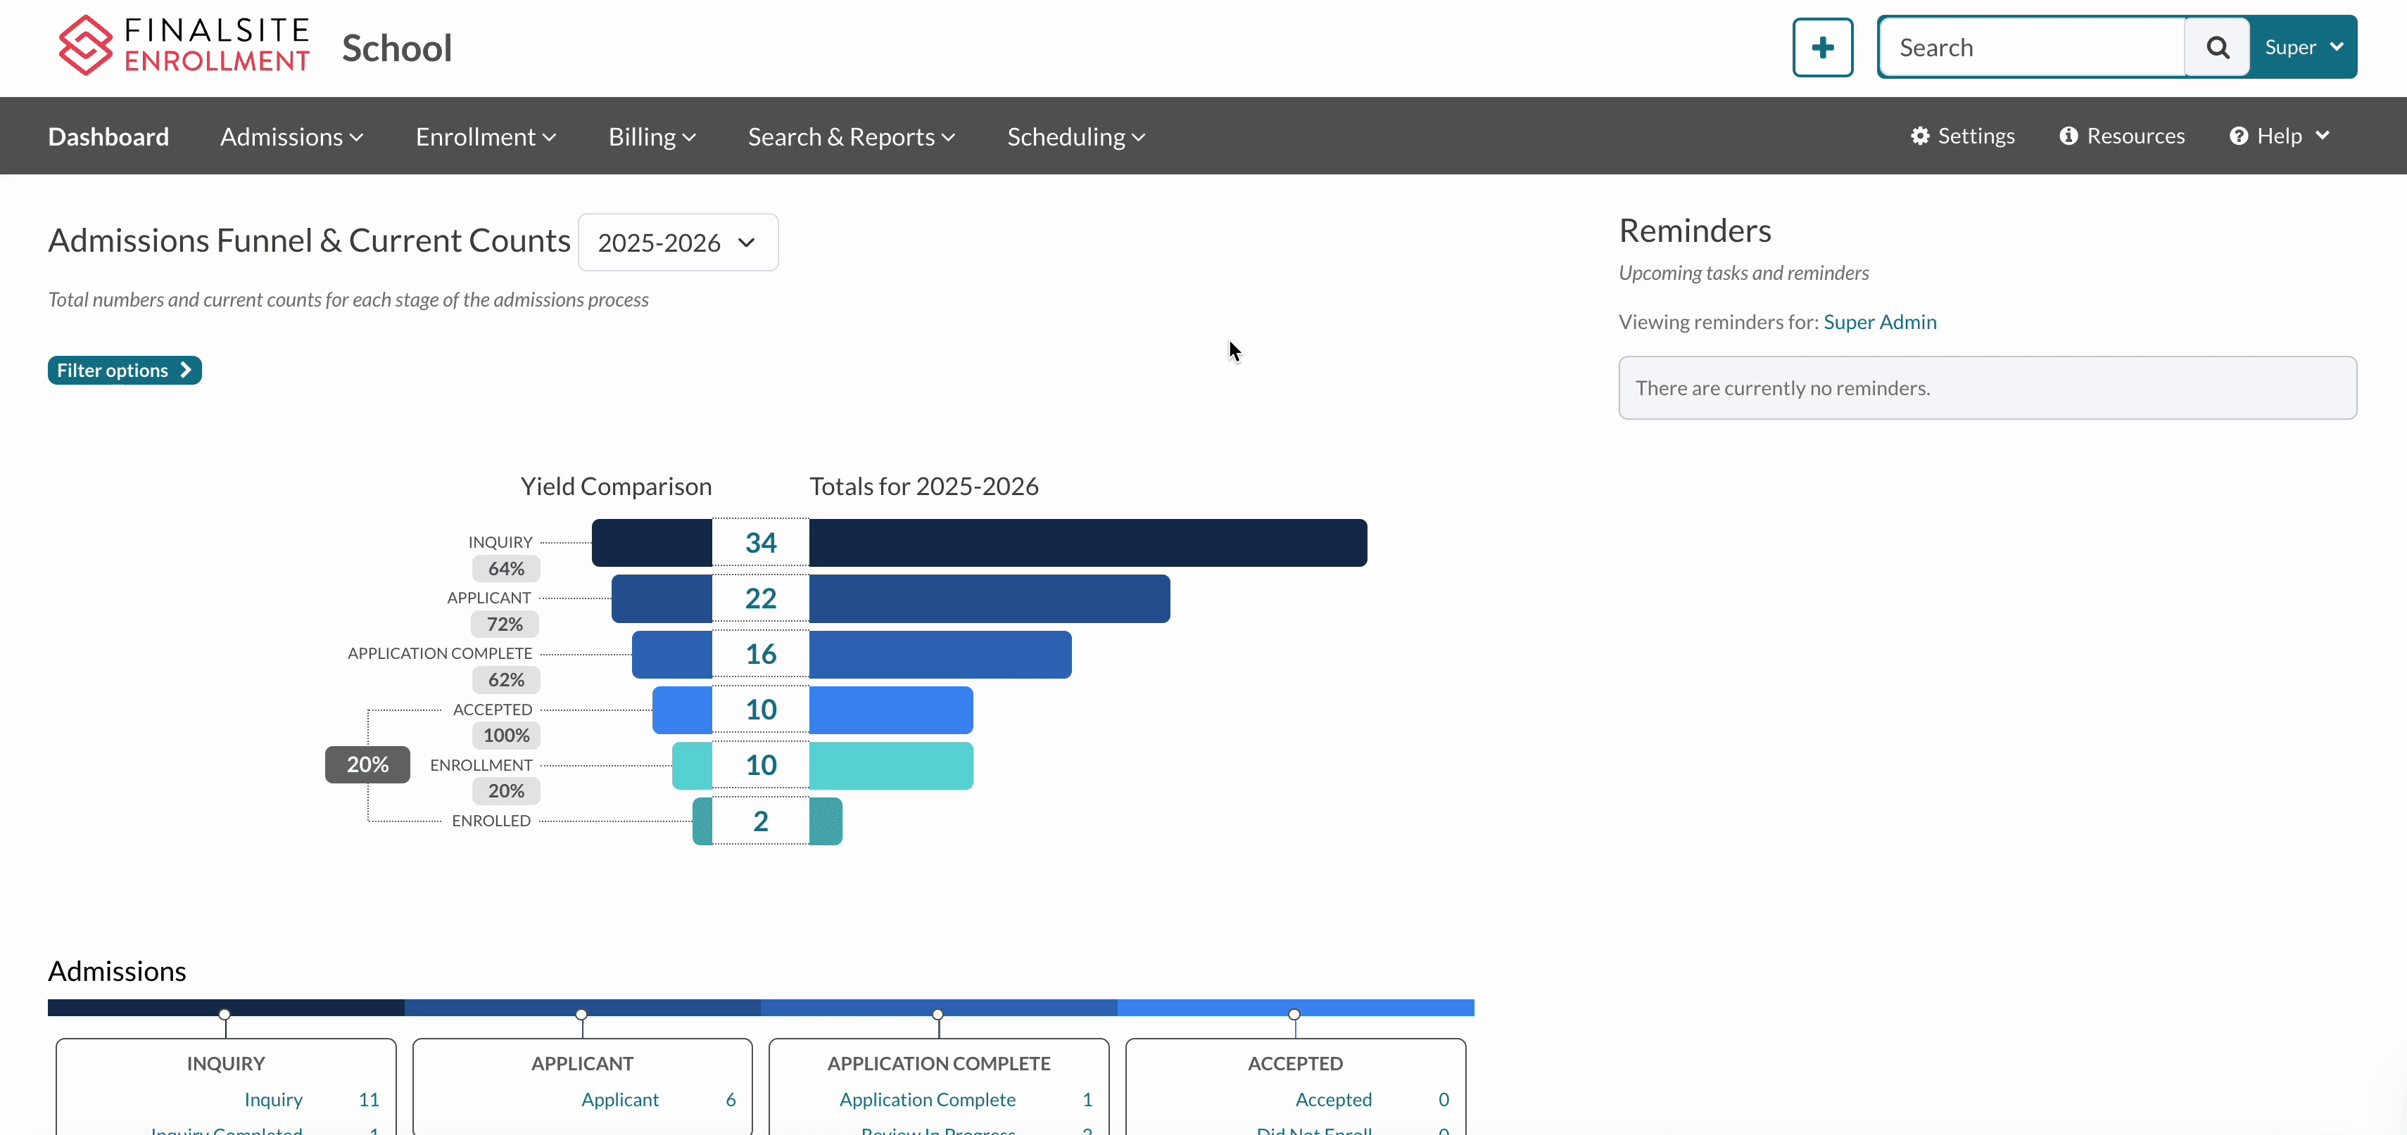Go to the Dashboard tab
This screenshot has width=2407, height=1135.
coord(108,137)
